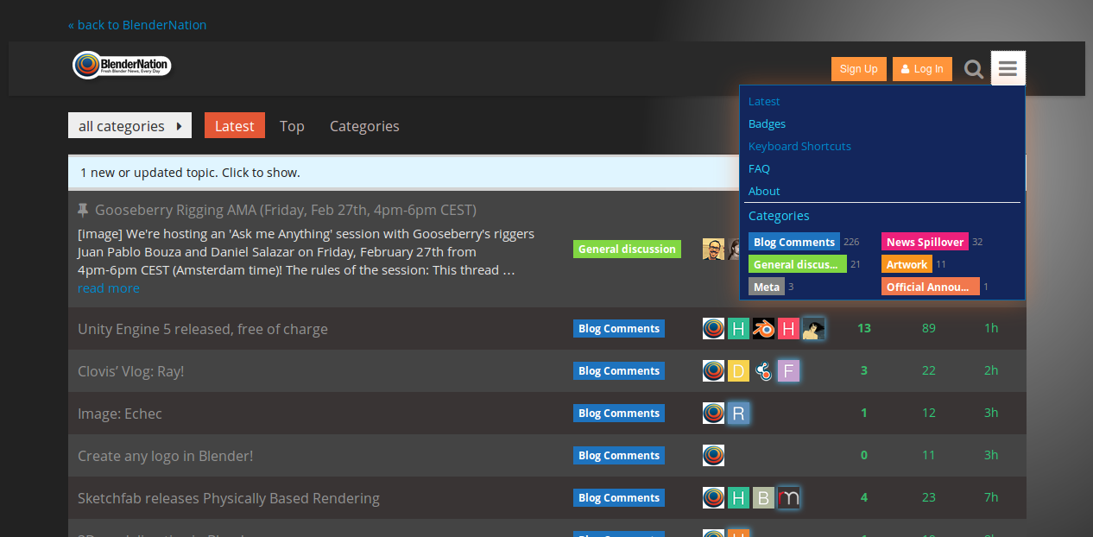Open Create any logo in Blender topic
Image resolution: width=1093 pixels, height=537 pixels.
[165, 456]
